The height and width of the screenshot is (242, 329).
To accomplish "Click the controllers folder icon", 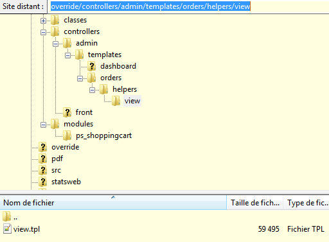I will (55, 31).
